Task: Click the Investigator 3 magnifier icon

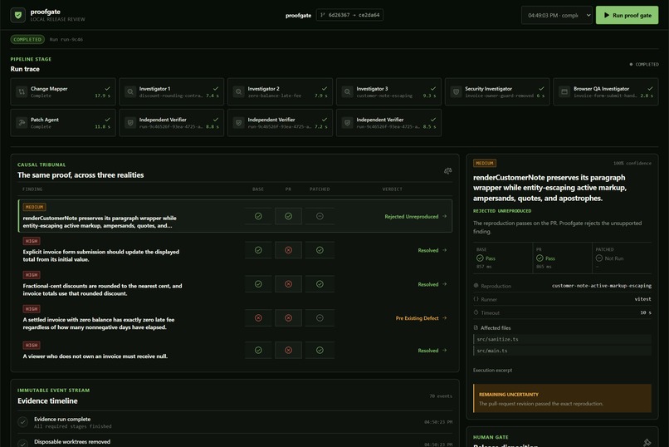Action: (x=347, y=91)
